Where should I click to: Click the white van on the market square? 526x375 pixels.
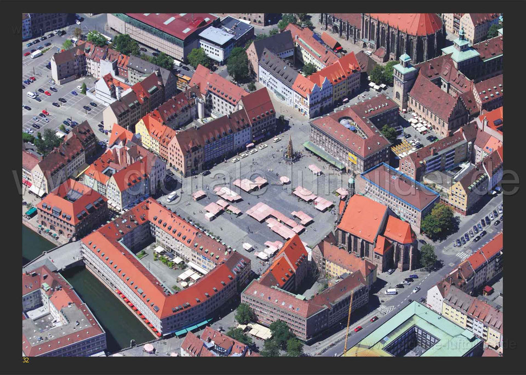172,197
